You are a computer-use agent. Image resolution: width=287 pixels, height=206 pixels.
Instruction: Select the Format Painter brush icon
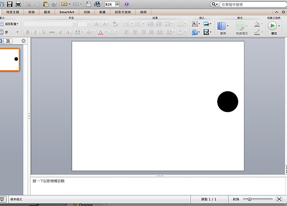(54, 4)
